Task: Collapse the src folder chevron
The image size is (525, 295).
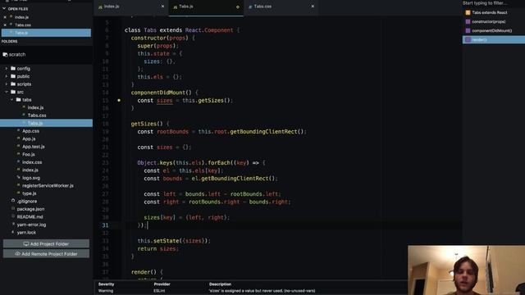Action: (x=6, y=92)
